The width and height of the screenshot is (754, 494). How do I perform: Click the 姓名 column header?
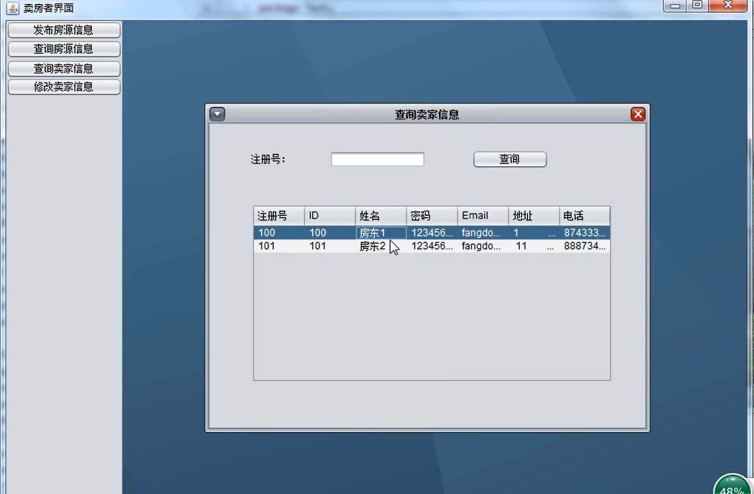tap(381, 216)
